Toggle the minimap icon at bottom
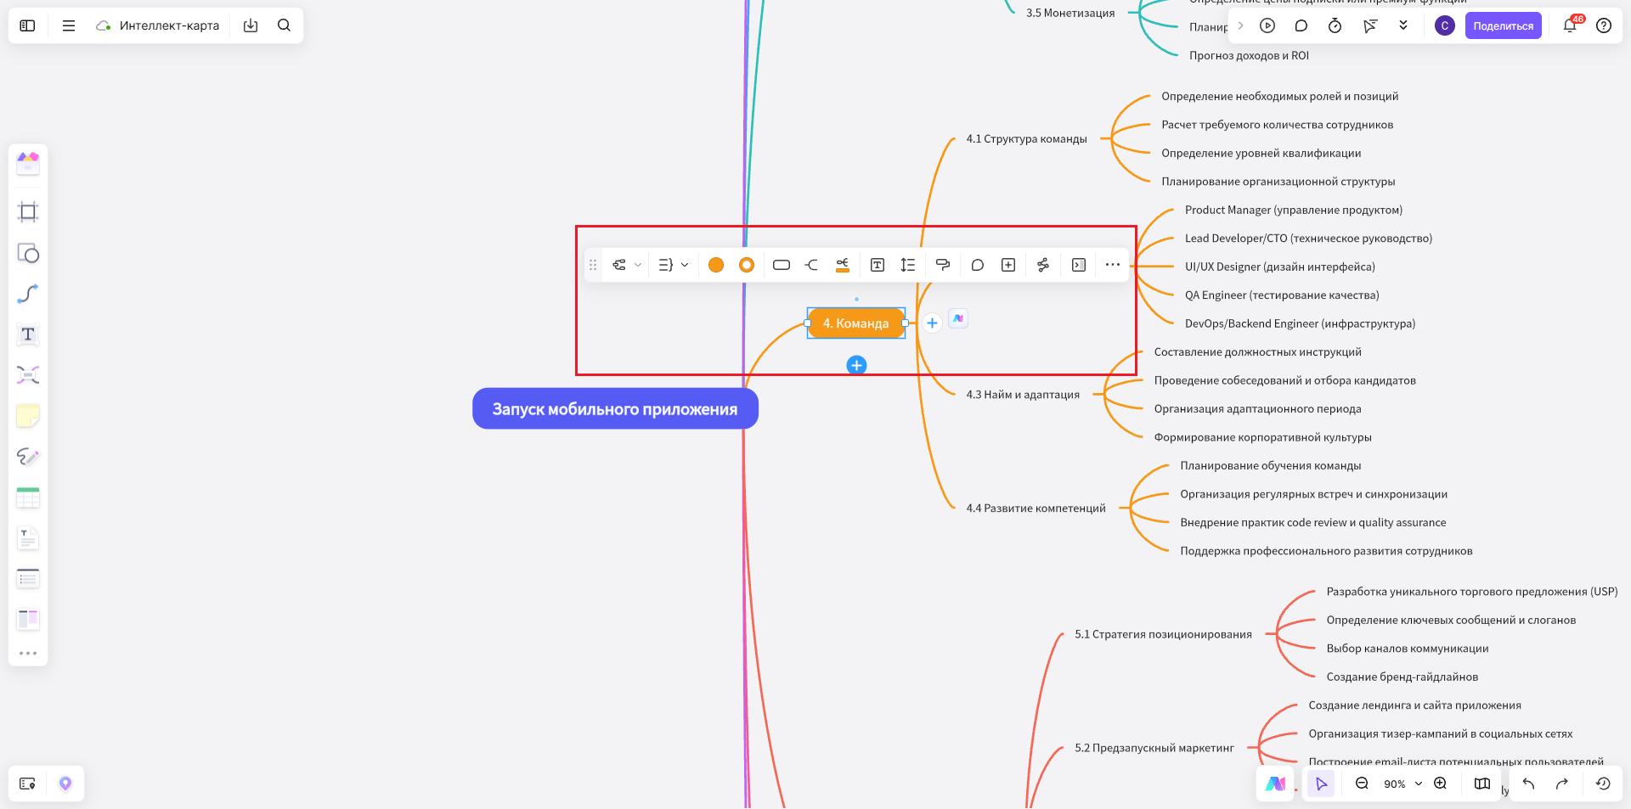The height and width of the screenshot is (809, 1631). pyautogui.click(x=1482, y=784)
